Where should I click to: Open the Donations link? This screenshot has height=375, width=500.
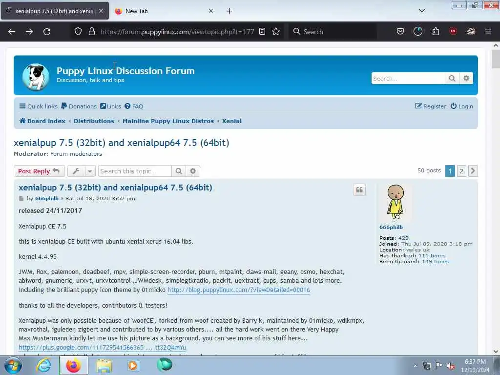[x=79, y=106]
